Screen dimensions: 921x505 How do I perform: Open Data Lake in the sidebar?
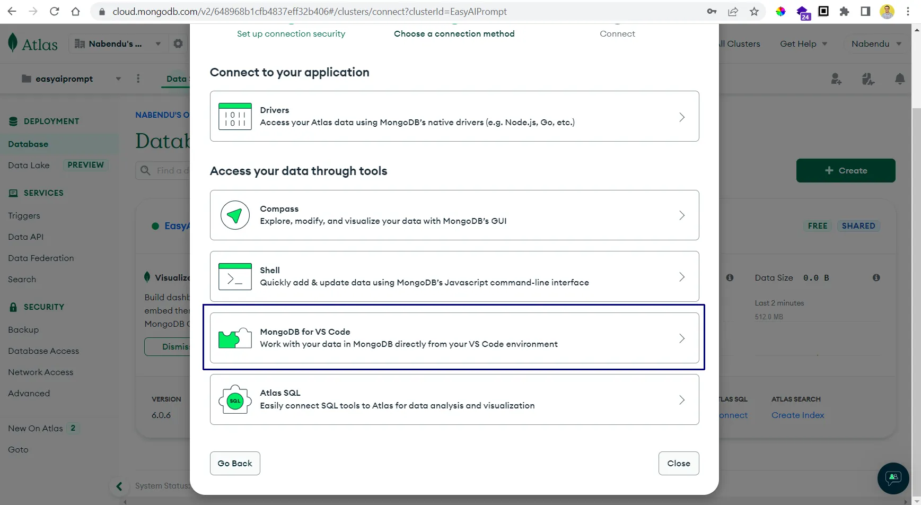tap(29, 165)
